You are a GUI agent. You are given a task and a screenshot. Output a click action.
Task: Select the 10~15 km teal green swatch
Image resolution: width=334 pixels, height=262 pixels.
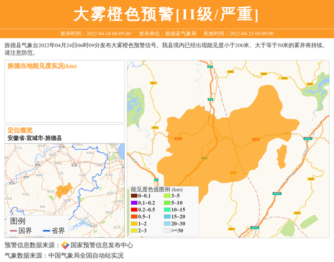tap(166, 210)
